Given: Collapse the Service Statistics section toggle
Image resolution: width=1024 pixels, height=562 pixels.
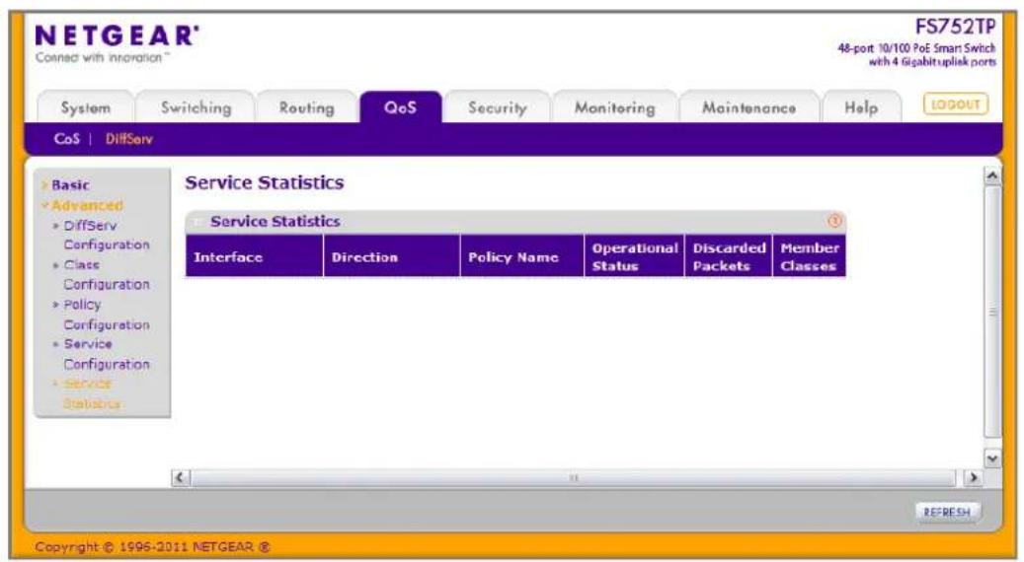Looking at the screenshot, I should (x=197, y=222).
